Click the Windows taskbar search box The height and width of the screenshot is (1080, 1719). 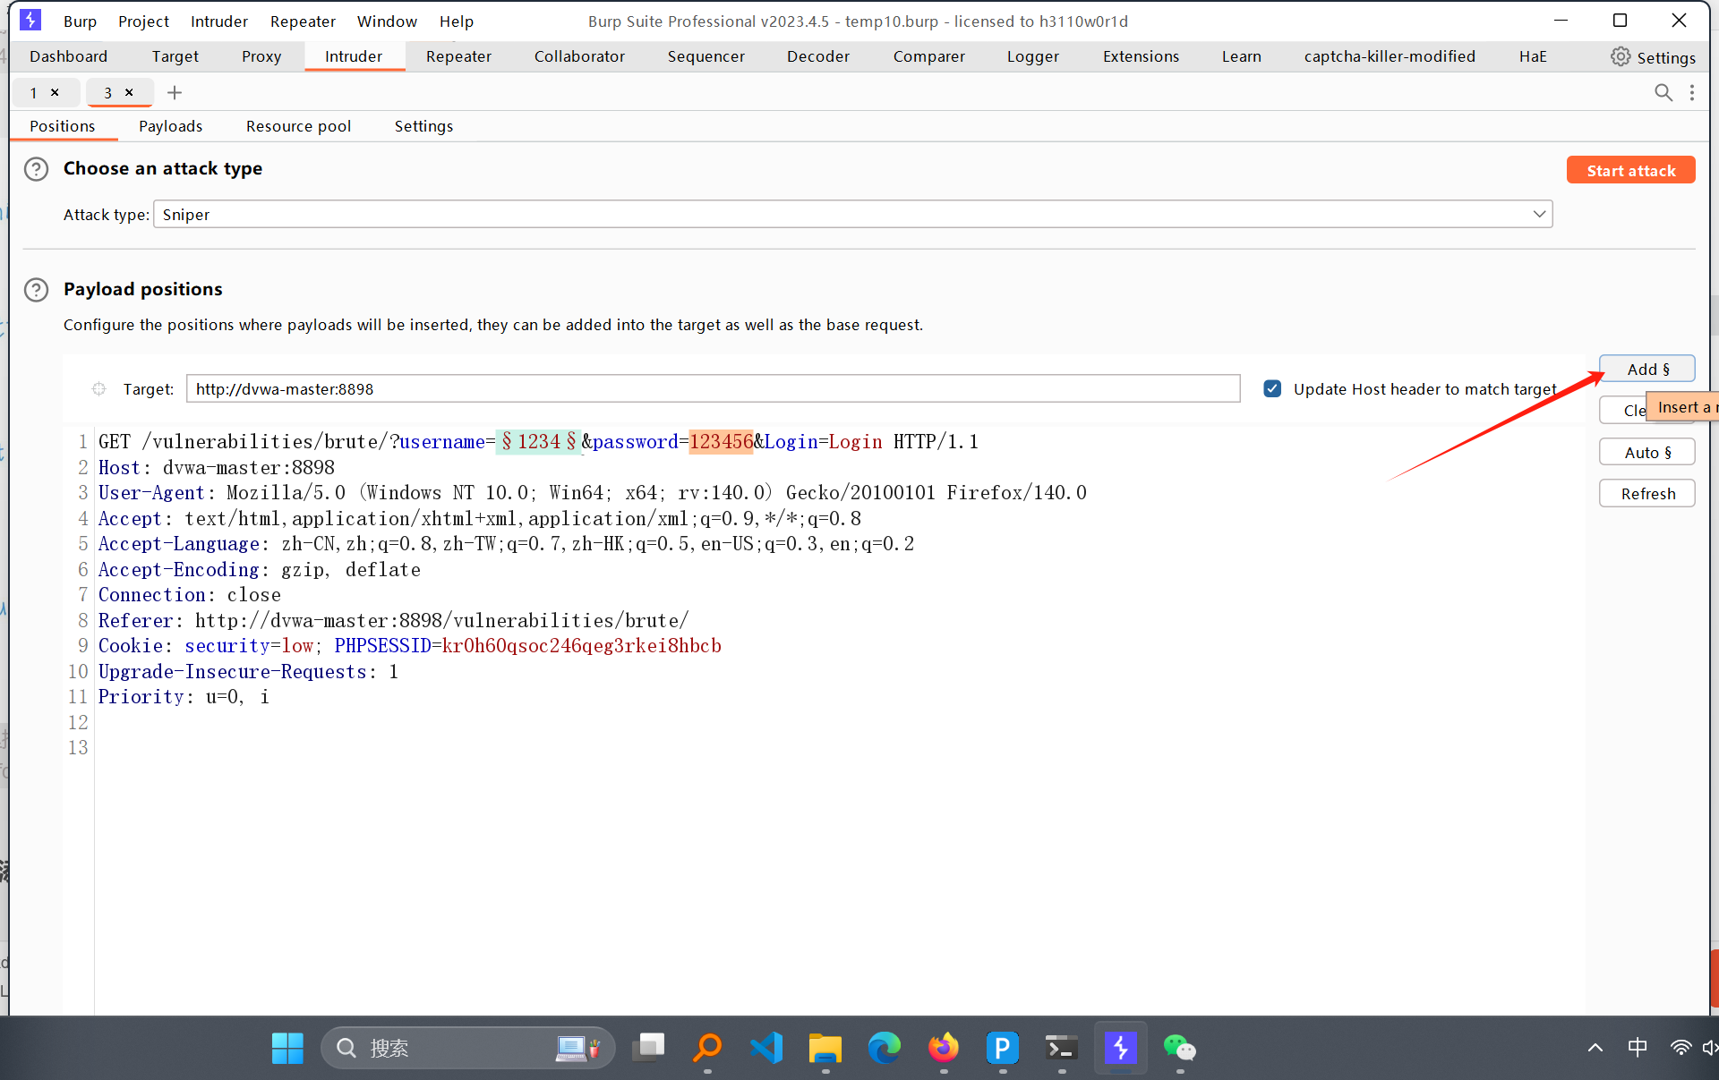coord(467,1048)
